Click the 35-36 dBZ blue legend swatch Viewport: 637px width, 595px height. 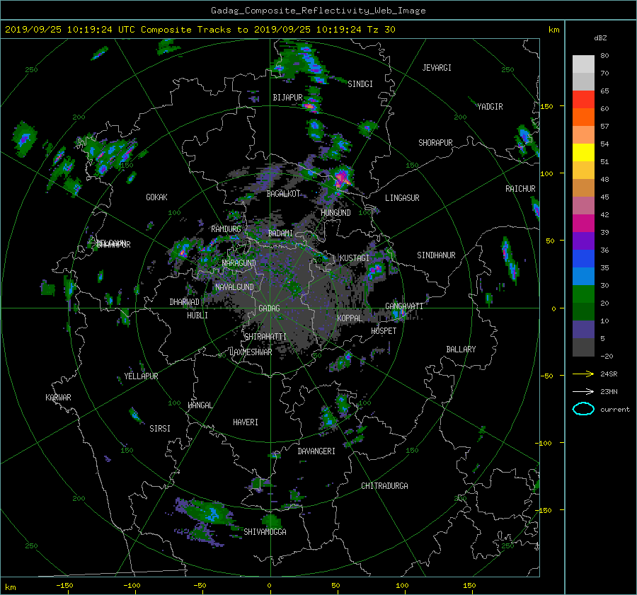pyautogui.click(x=583, y=259)
